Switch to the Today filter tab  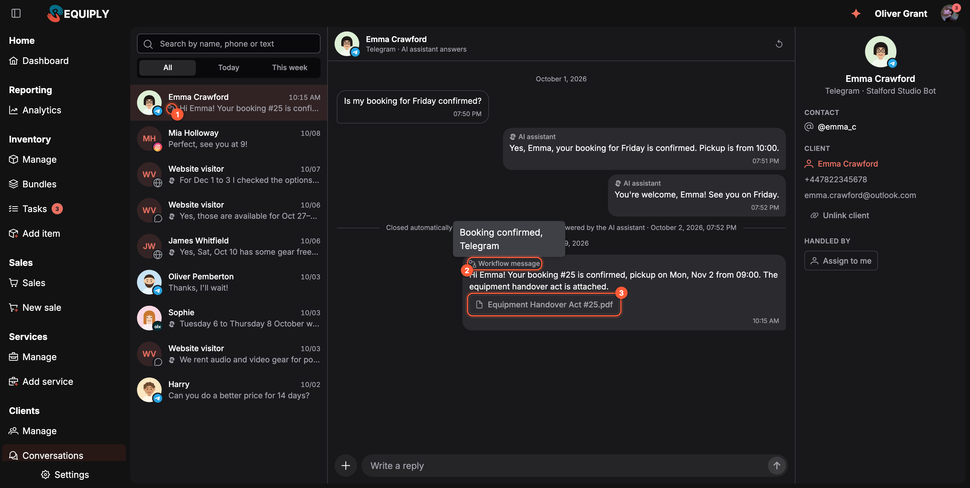pos(228,67)
